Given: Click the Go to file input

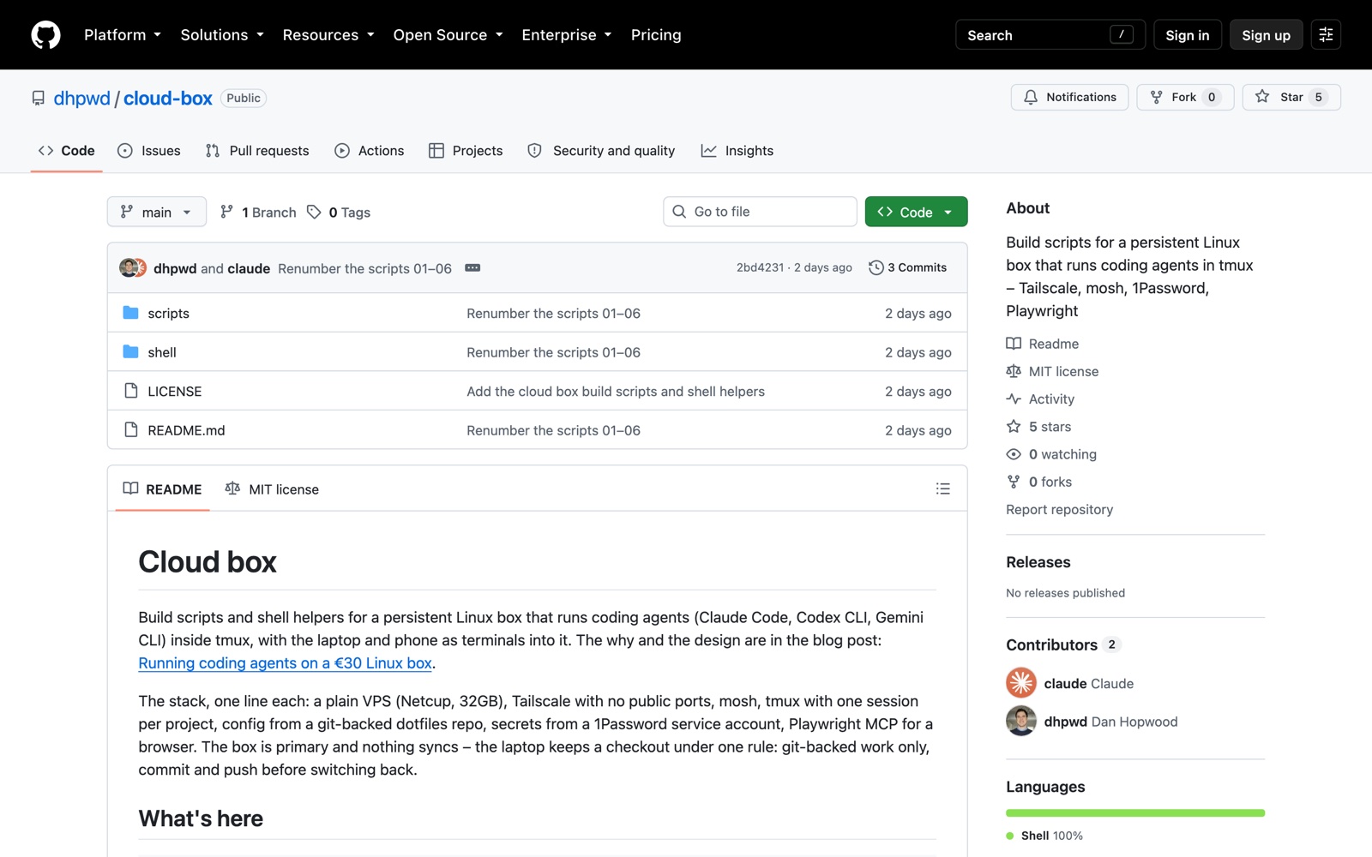Looking at the screenshot, I should (760, 212).
